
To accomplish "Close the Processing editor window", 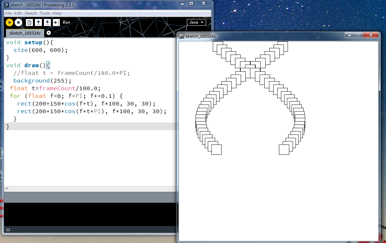I will (x=203, y=3).
